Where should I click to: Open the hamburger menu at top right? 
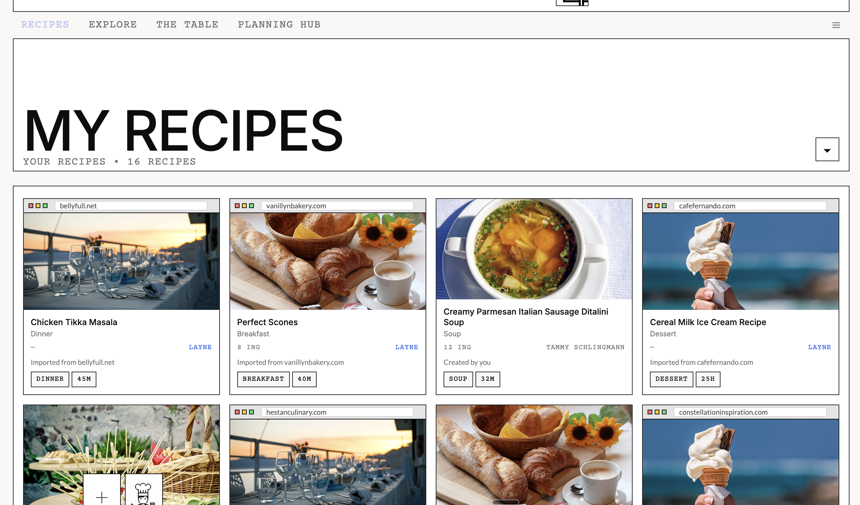point(836,24)
